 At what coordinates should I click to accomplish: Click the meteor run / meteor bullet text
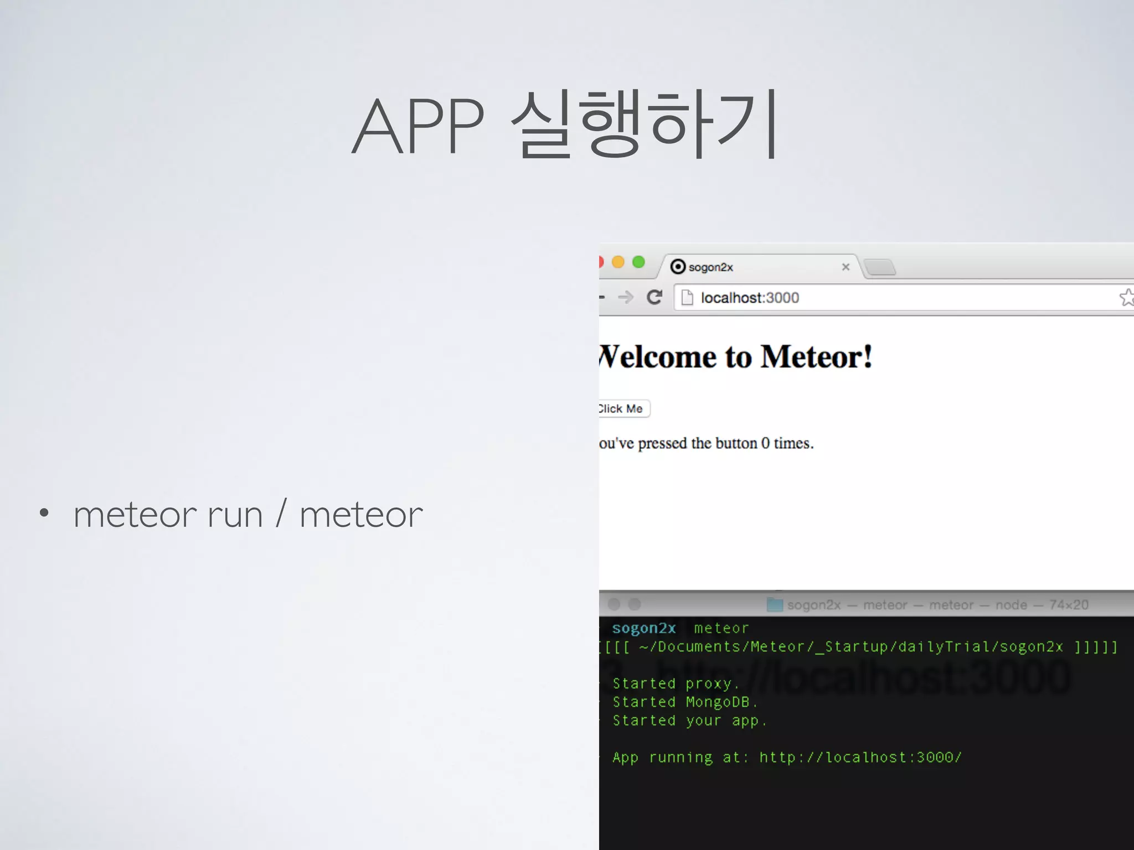(248, 514)
